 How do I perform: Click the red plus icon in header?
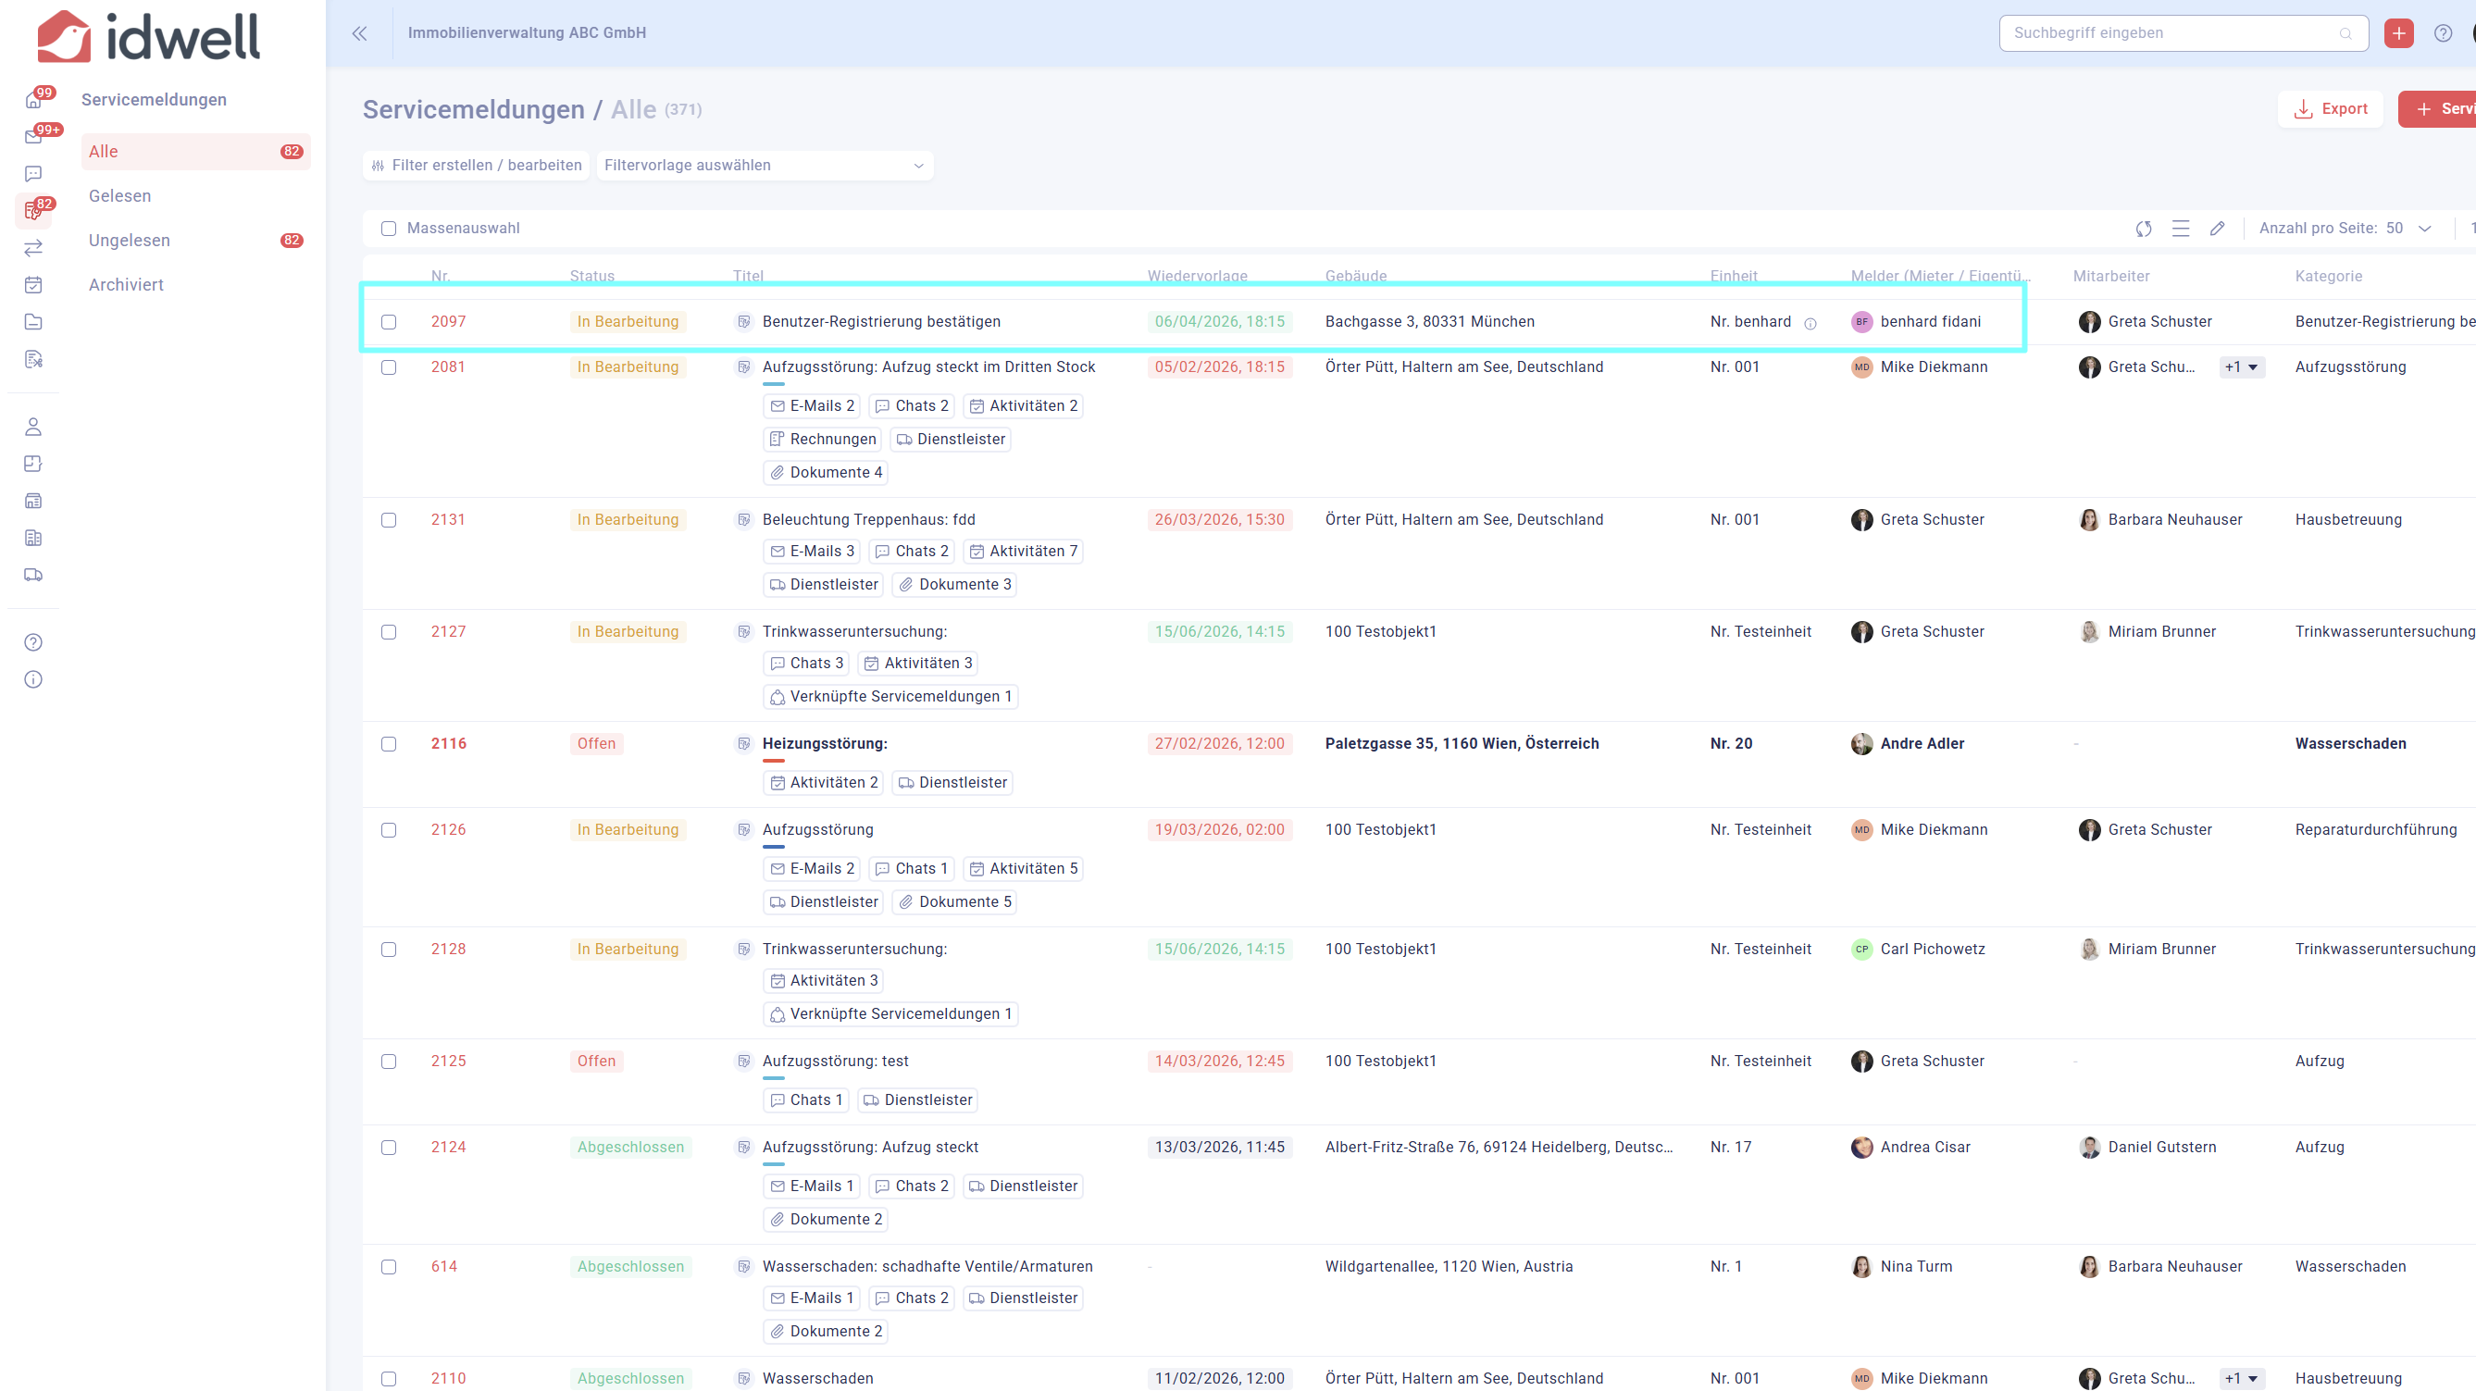point(2398,33)
